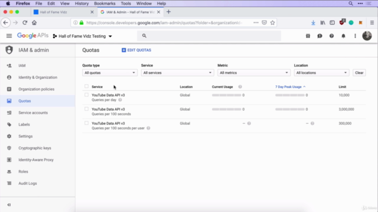Toggle the select-all checkbox in table header

(86, 87)
